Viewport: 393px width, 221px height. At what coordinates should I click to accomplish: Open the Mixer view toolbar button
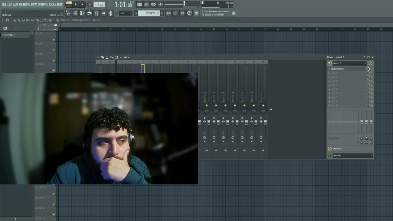point(96,13)
